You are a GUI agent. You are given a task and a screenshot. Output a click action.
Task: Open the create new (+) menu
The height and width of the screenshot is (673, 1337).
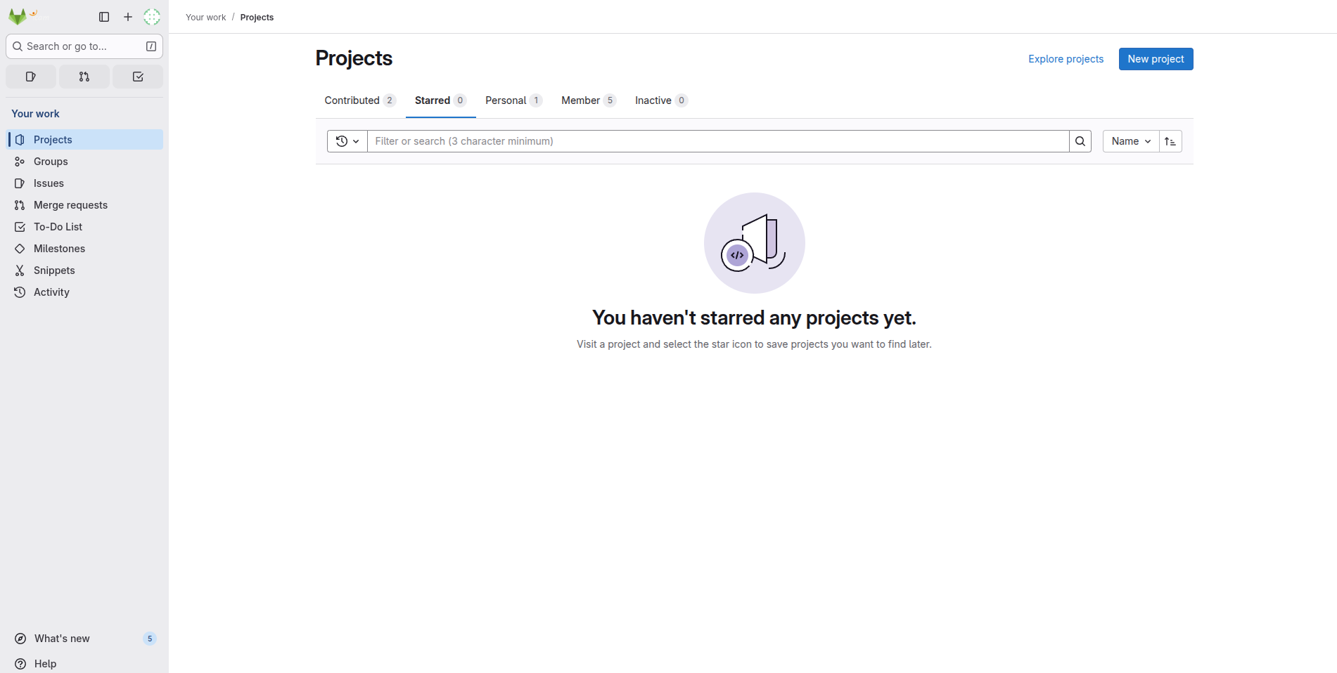(x=127, y=16)
